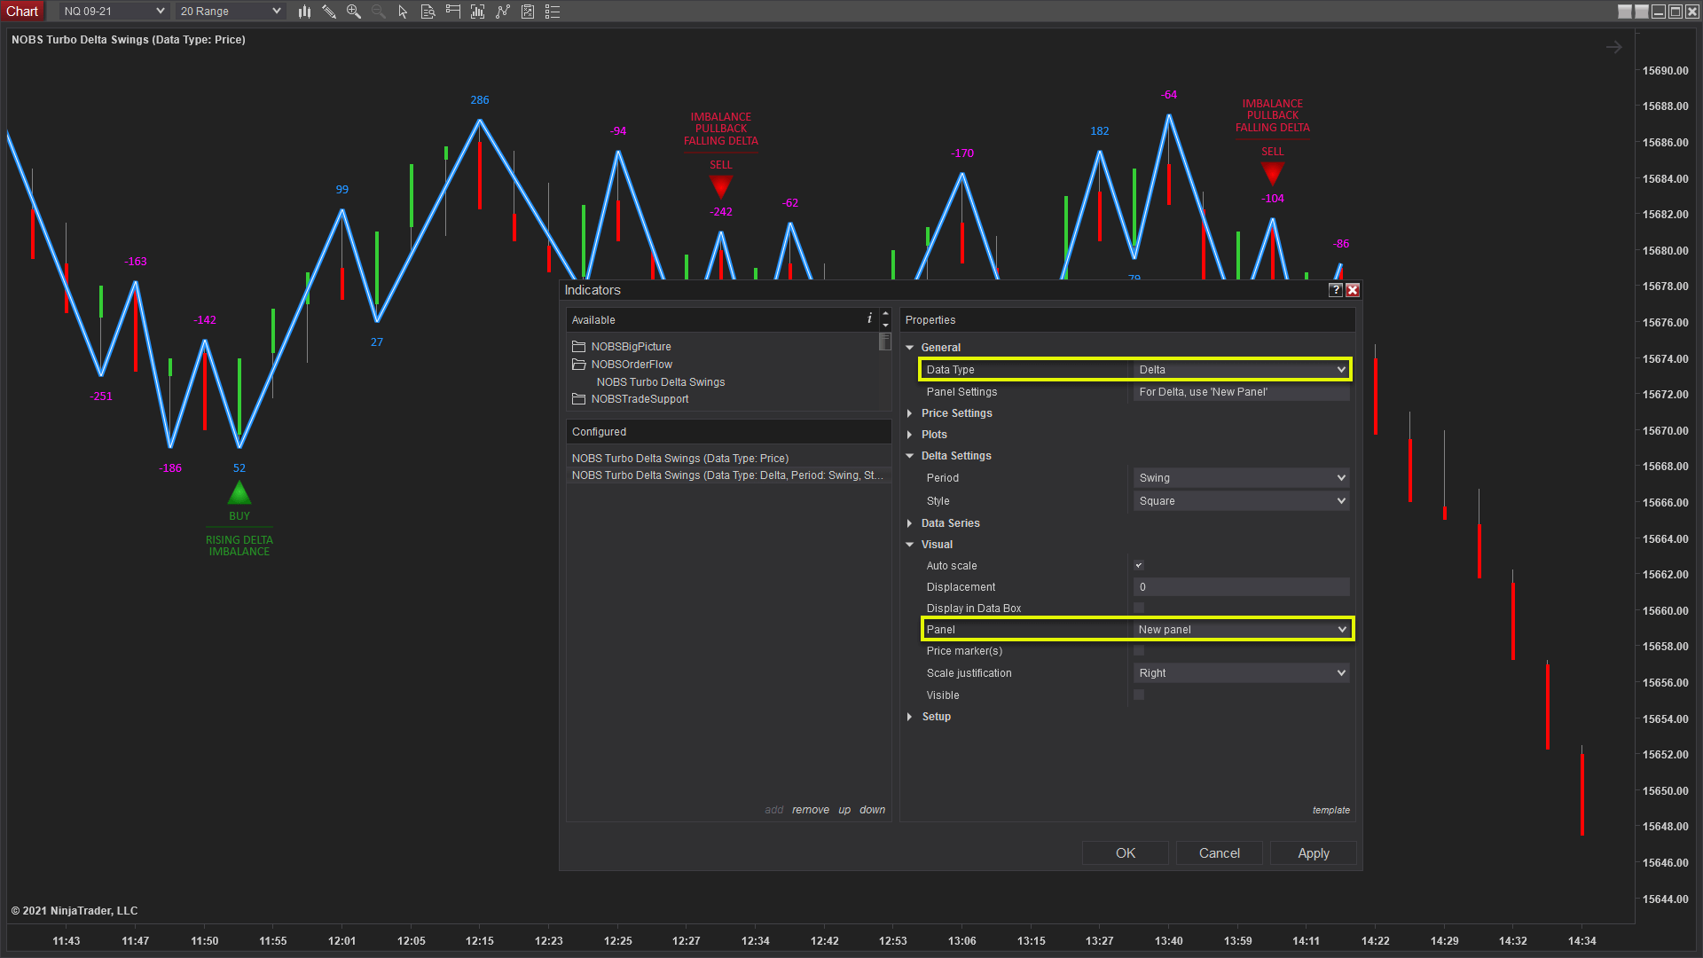Click the second window link button in title bar

pyautogui.click(x=1642, y=12)
